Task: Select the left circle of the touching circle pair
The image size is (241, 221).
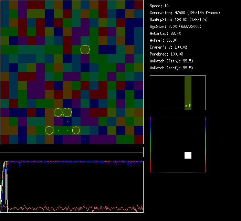Action: [x=58, y=112]
